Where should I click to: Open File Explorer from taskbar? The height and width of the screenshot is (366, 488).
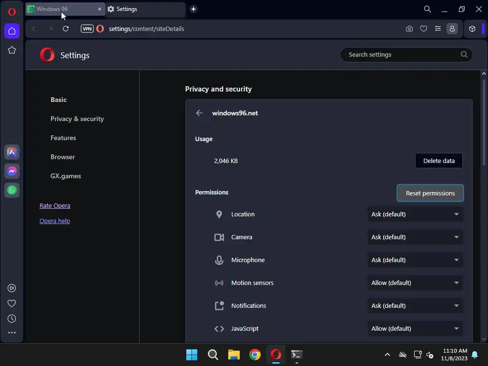[234, 355]
